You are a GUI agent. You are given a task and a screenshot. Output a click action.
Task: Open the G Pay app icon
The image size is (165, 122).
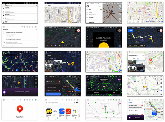(x=56, y=111)
